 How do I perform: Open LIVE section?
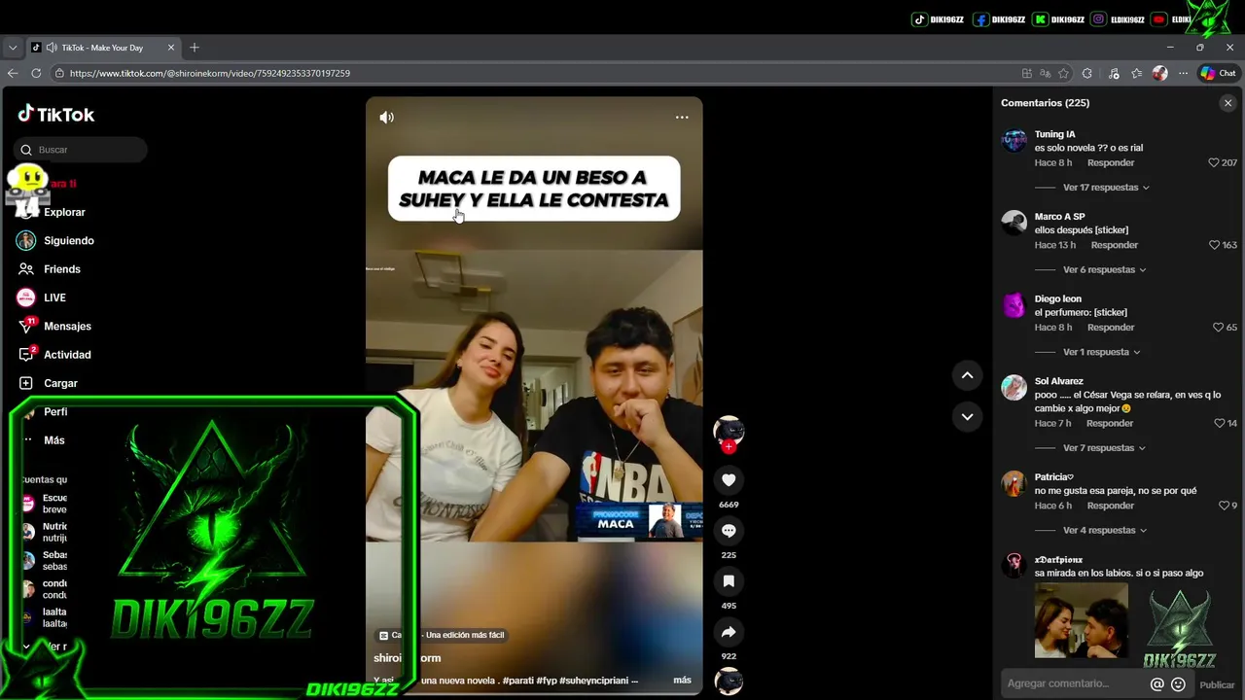click(x=42, y=297)
